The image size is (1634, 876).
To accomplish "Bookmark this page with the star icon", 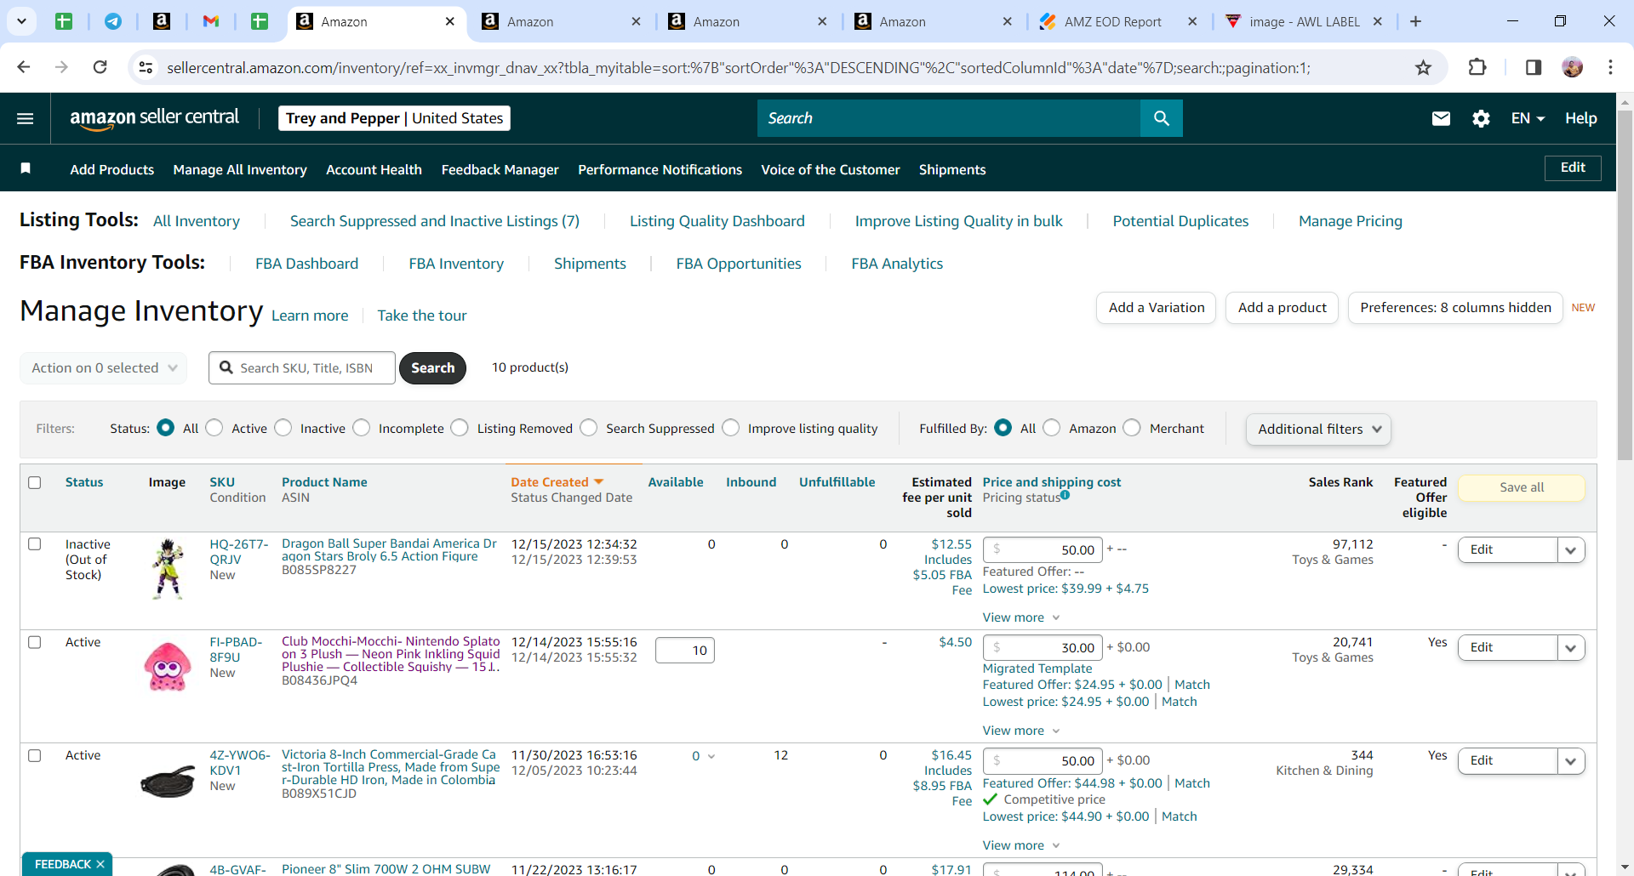I will point(1423,67).
